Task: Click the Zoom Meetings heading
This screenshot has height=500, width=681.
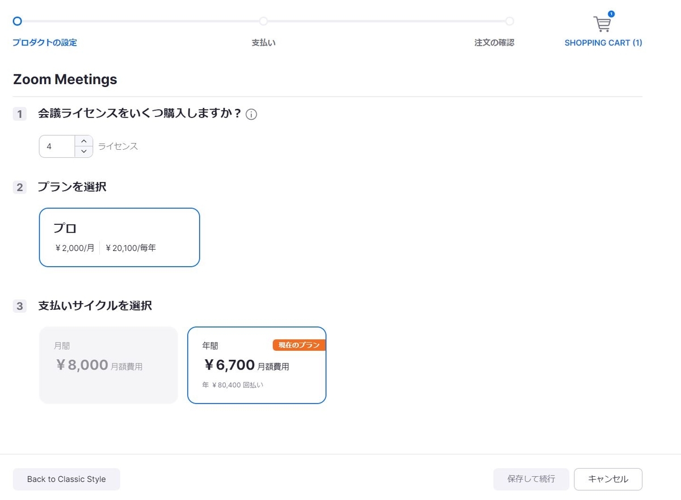Action: click(x=65, y=79)
